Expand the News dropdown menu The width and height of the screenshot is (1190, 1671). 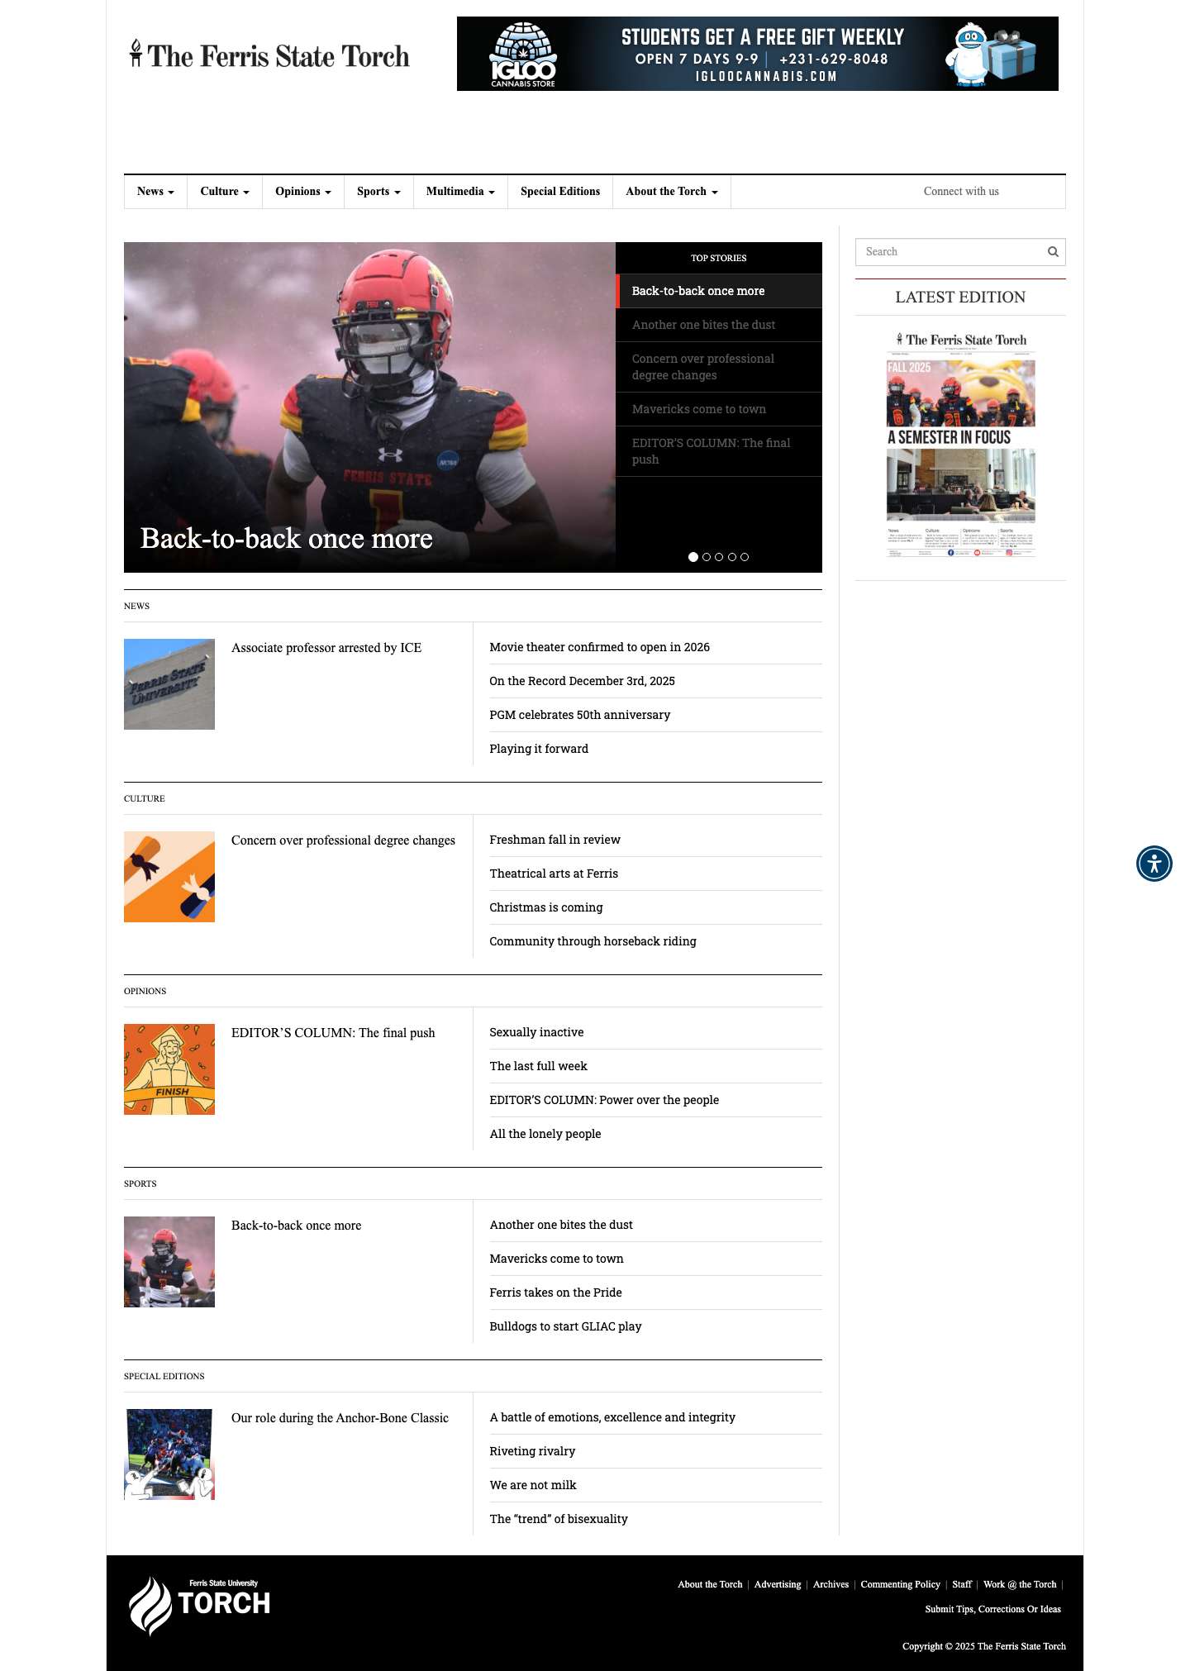coord(155,192)
